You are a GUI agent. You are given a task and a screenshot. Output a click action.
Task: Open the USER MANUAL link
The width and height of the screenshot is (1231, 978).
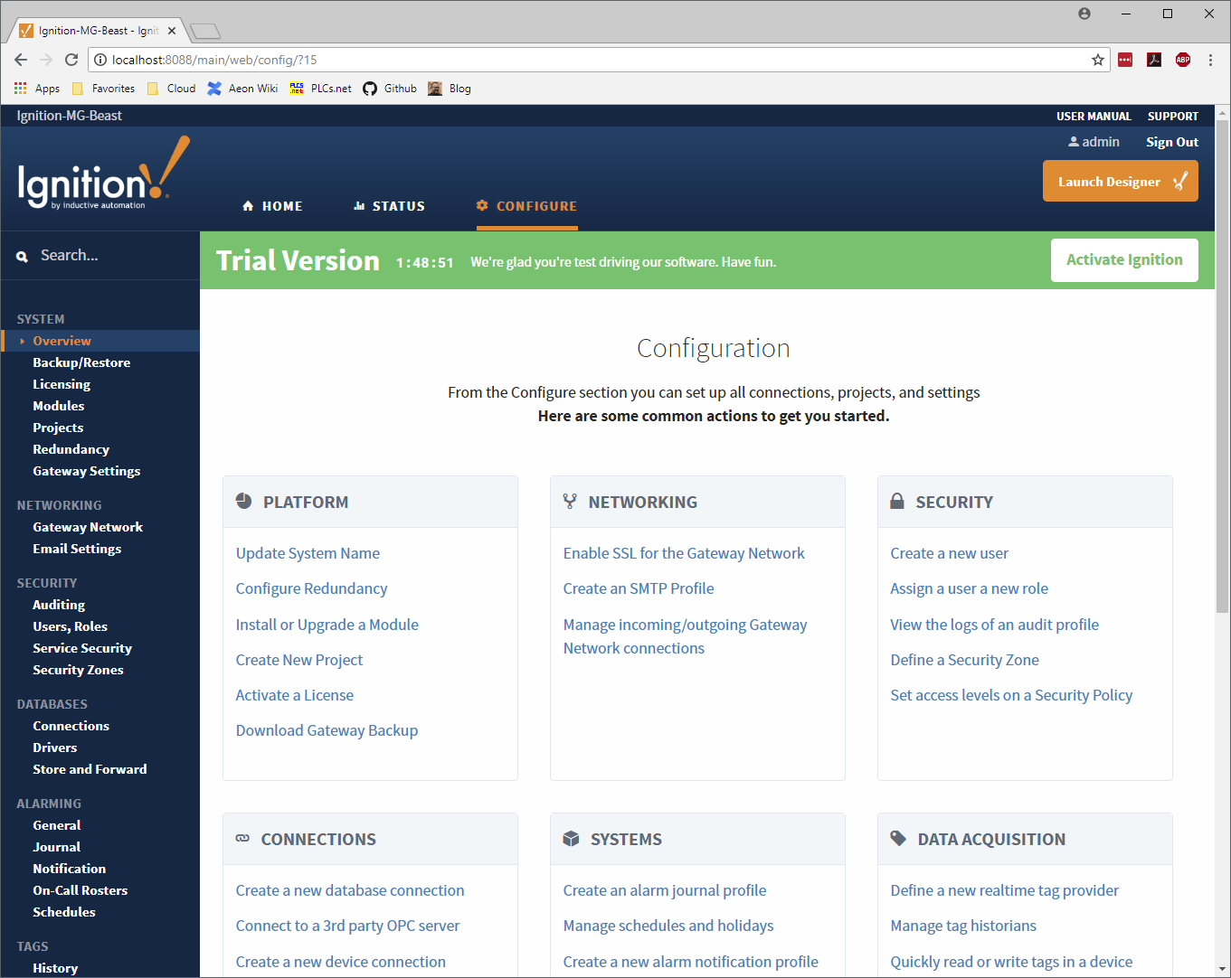pyautogui.click(x=1094, y=117)
